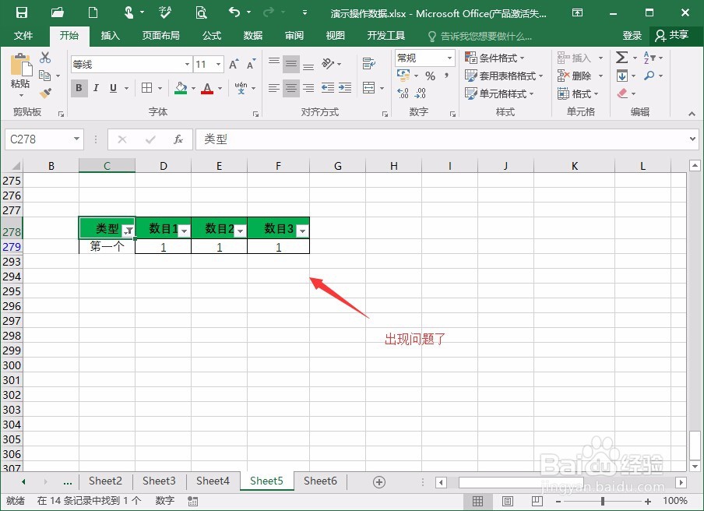Switch to the 公式 Formulas ribbon tab
The image size is (704, 511).
[x=212, y=36]
